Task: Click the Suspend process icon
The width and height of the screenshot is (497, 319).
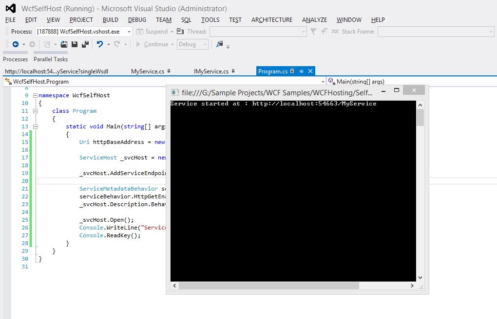Action: (140, 32)
